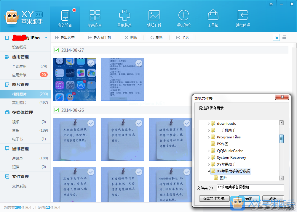This screenshot has width=297, height=212.
Task: Deselect the check circle on the home-screen screenshot
Action: (91, 63)
